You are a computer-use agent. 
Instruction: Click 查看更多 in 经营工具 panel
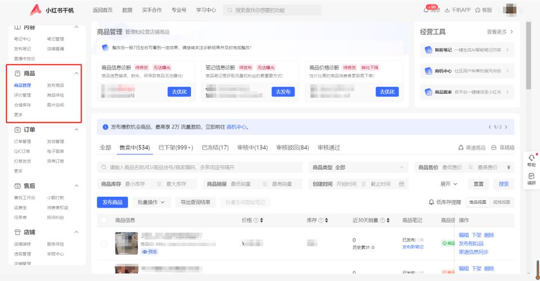coord(499,32)
